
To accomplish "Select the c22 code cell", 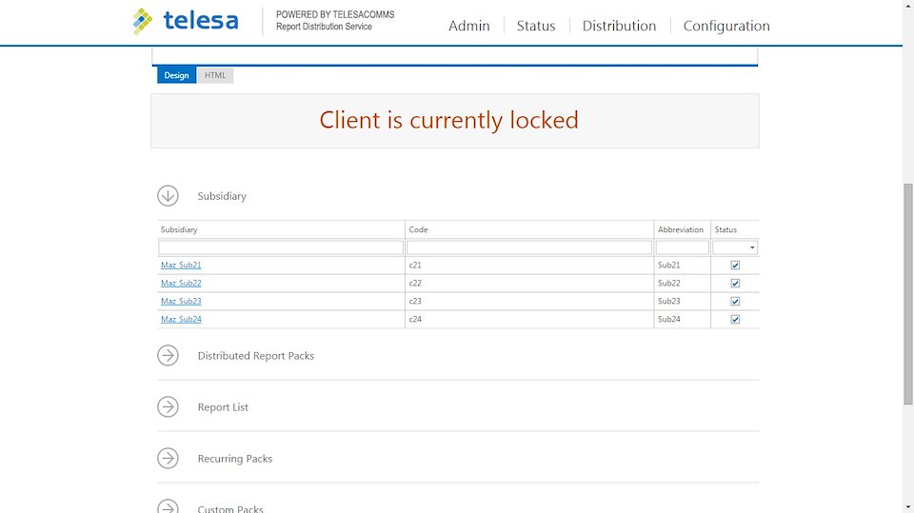I will click(529, 283).
